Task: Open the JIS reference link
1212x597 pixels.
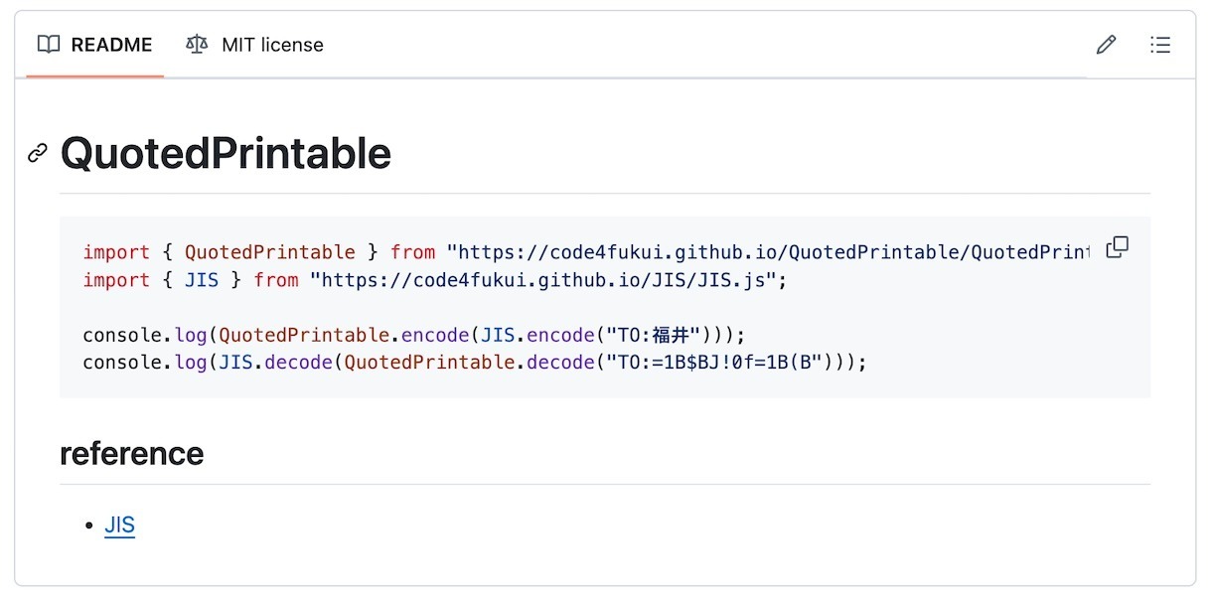Action: (119, 525)
